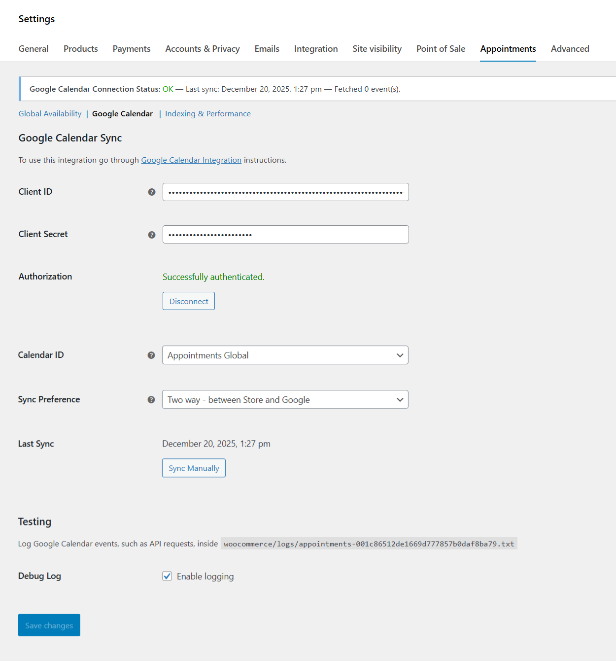Open the Client Secret help tooltip
Viewport: 616px width, 661px height.
point(151,235)
